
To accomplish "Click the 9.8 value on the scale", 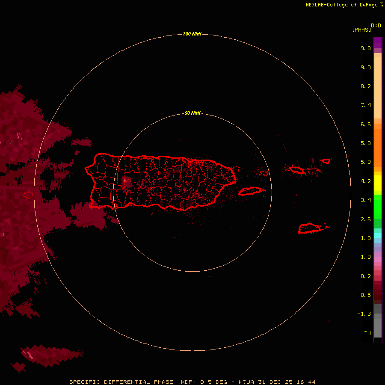I will (366, 48).
